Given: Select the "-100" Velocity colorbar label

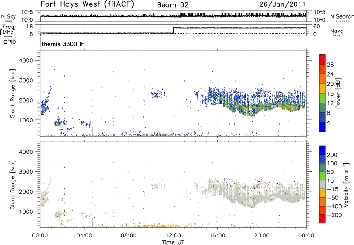Looking at the screenshot, I should pyautogui.click(x=334, y=207).
